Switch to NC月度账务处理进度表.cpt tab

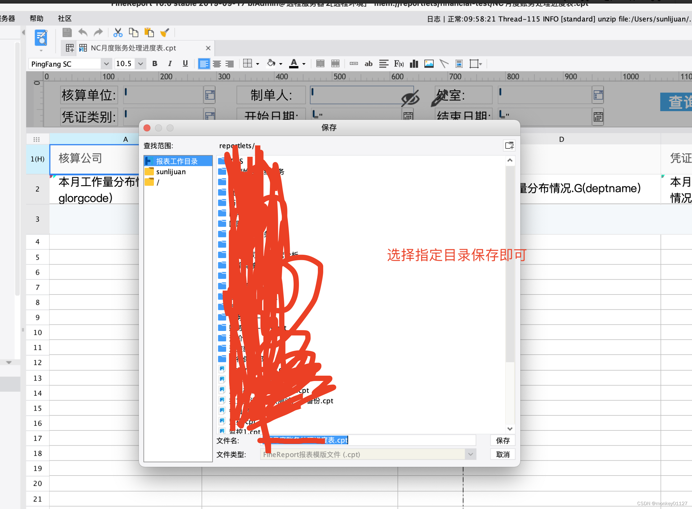click(x=133, y=48)
